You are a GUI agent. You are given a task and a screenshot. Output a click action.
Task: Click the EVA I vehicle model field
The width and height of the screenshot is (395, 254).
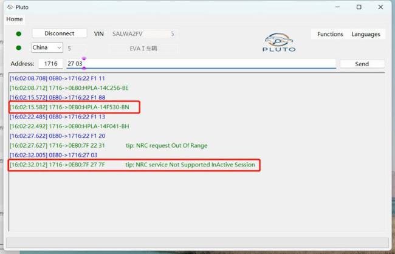point(143,48)
